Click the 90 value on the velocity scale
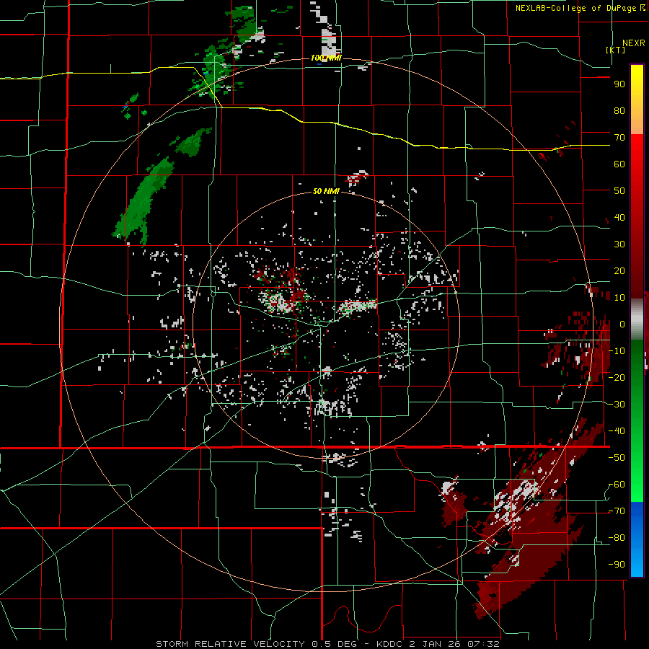 (619, 84)
